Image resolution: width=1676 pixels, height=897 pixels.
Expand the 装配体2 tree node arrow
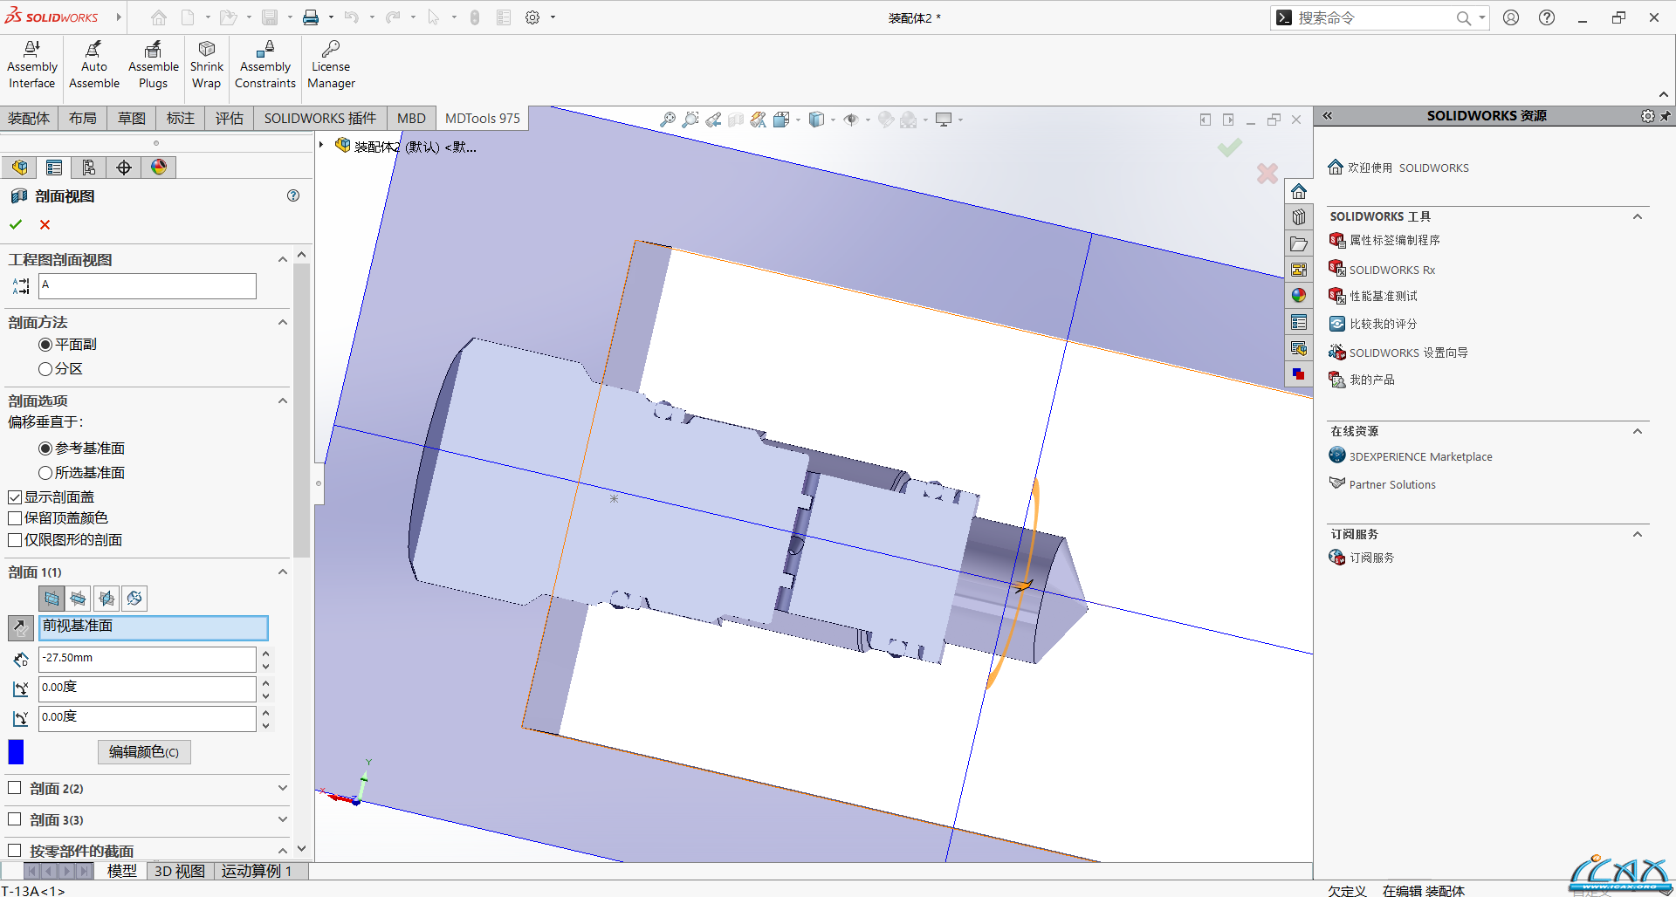pyautogui.click(x=322, y=145)
